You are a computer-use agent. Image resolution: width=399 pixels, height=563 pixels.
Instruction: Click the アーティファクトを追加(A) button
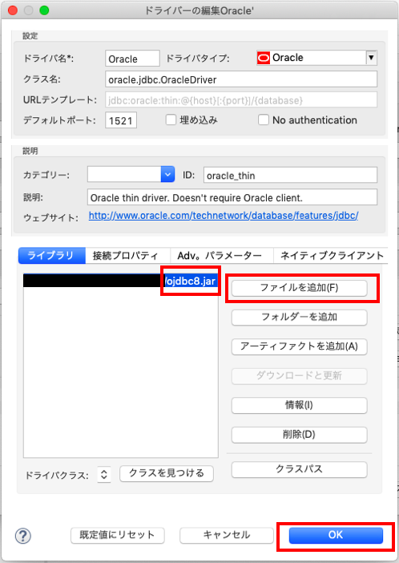[300, 346]
